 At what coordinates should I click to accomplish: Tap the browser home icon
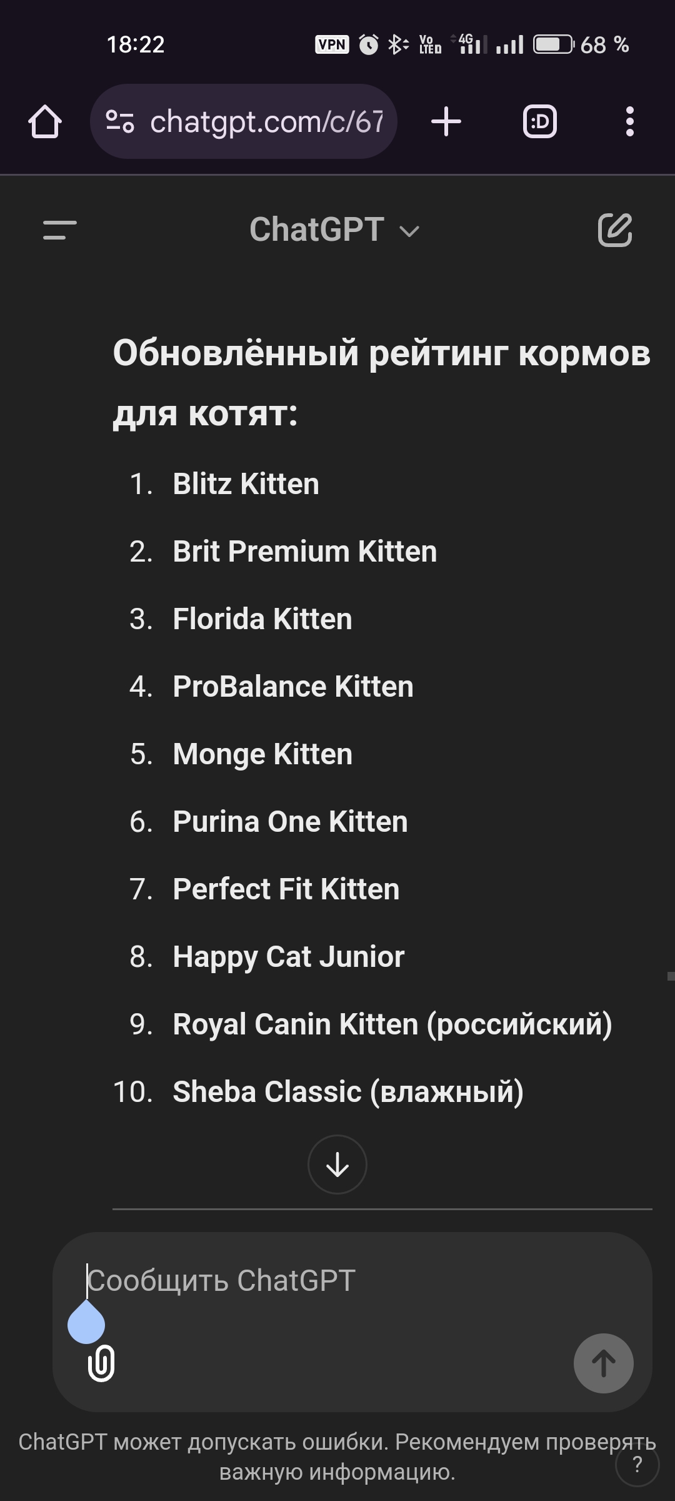[45, 121]
